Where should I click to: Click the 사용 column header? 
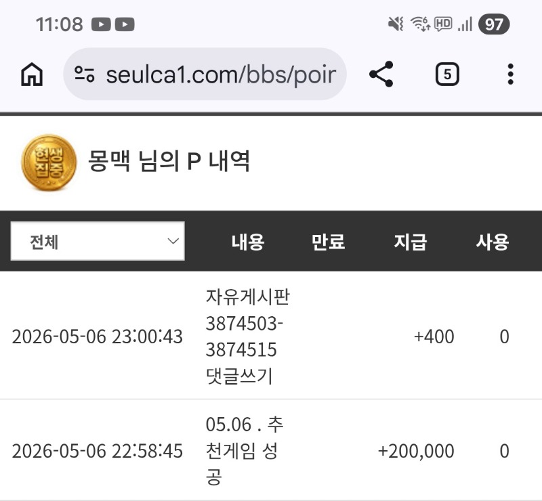coord(493,242)
